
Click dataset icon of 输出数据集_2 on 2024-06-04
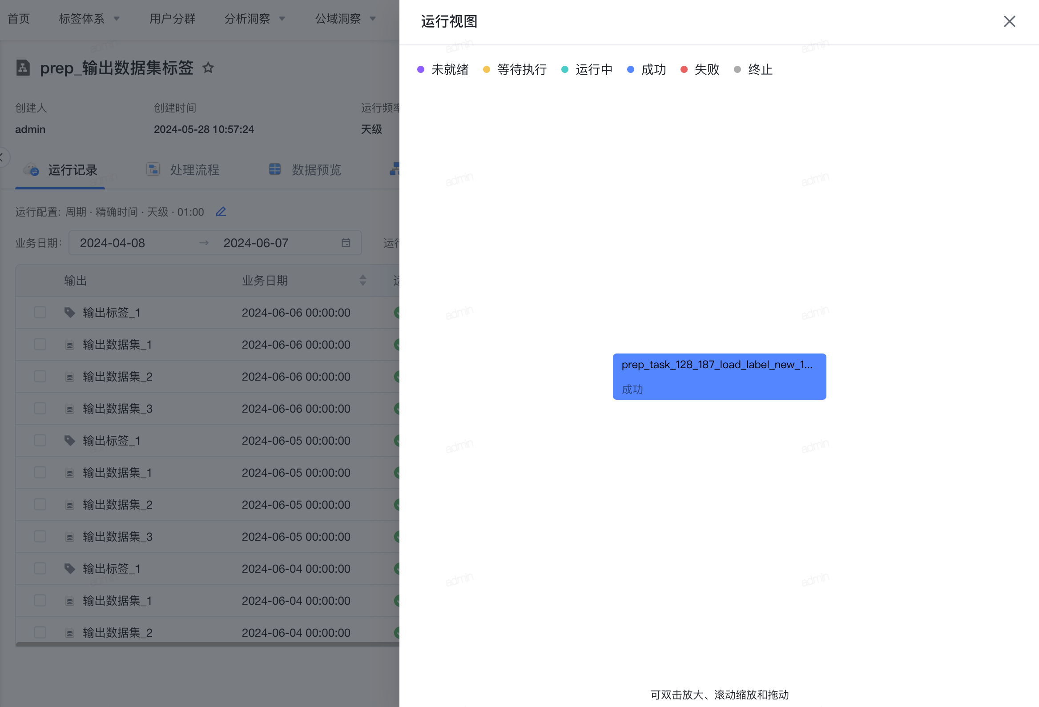[x=69, y=633]
